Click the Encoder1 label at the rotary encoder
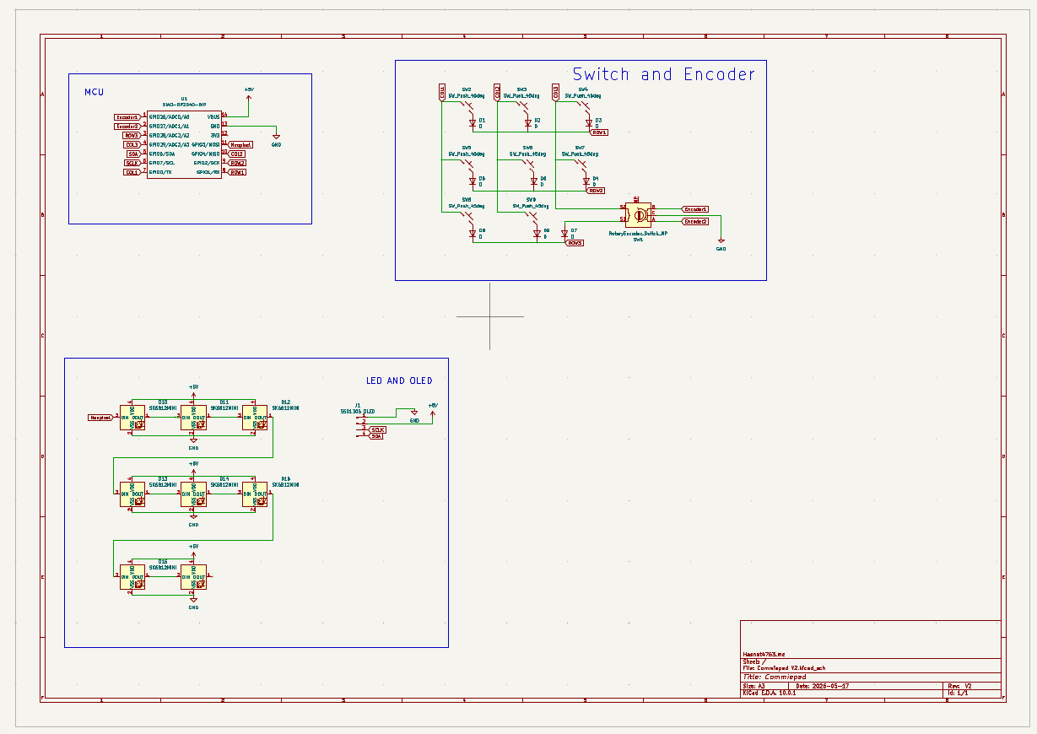This screenshot has height=734, width=1037. (x=694, y=208)
